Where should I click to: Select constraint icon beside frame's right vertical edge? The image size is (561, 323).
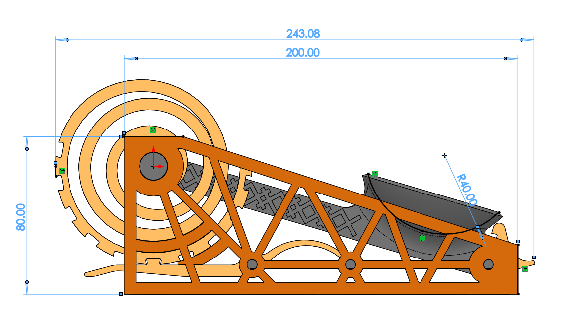click(x=525, y=269)
